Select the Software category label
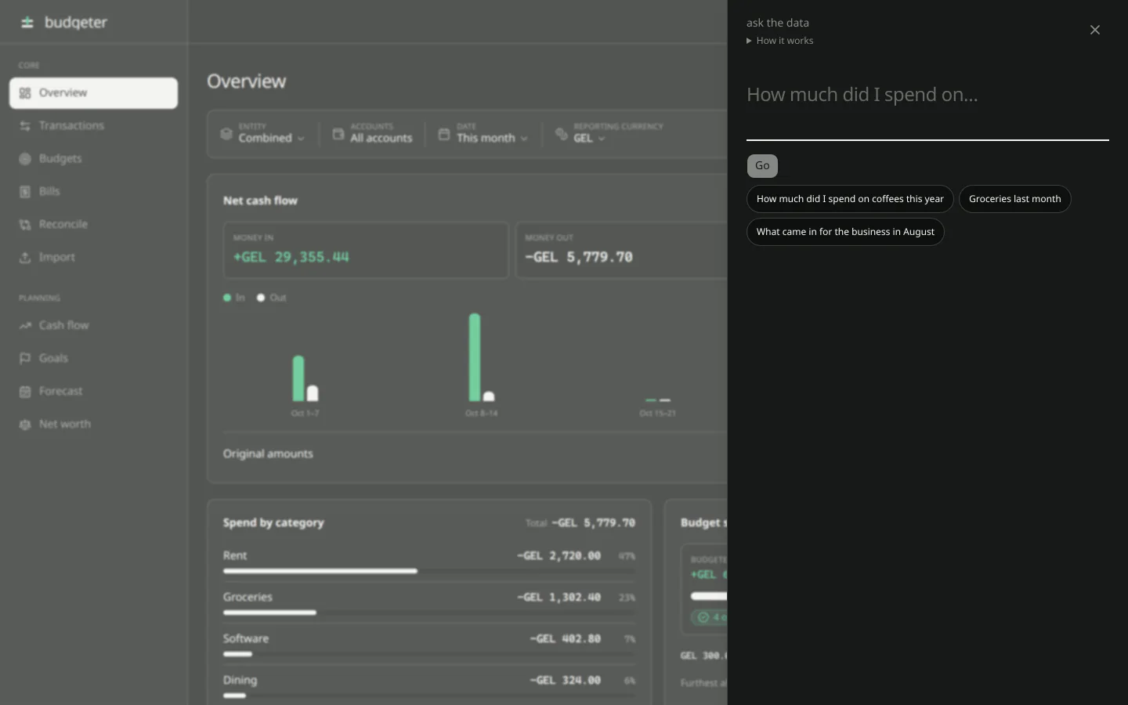1128x705 pixels. click(x=246, y=639)
